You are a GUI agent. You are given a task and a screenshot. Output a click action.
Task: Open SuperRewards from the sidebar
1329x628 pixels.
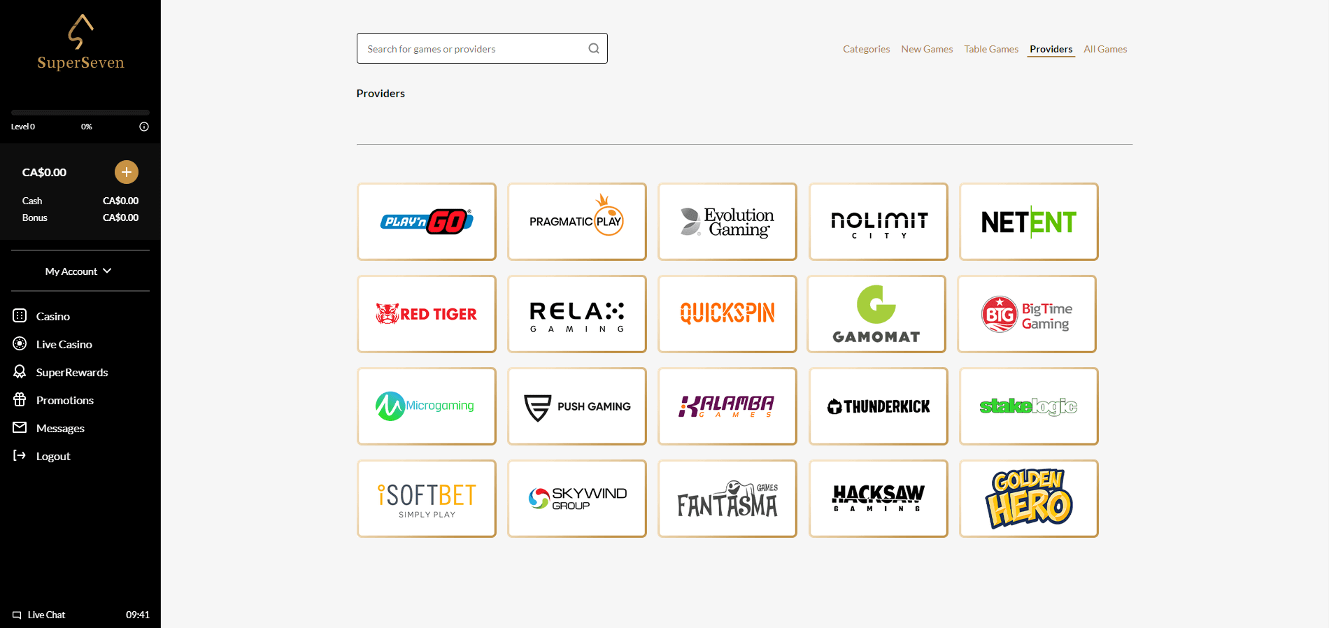(x=72, y=372)
